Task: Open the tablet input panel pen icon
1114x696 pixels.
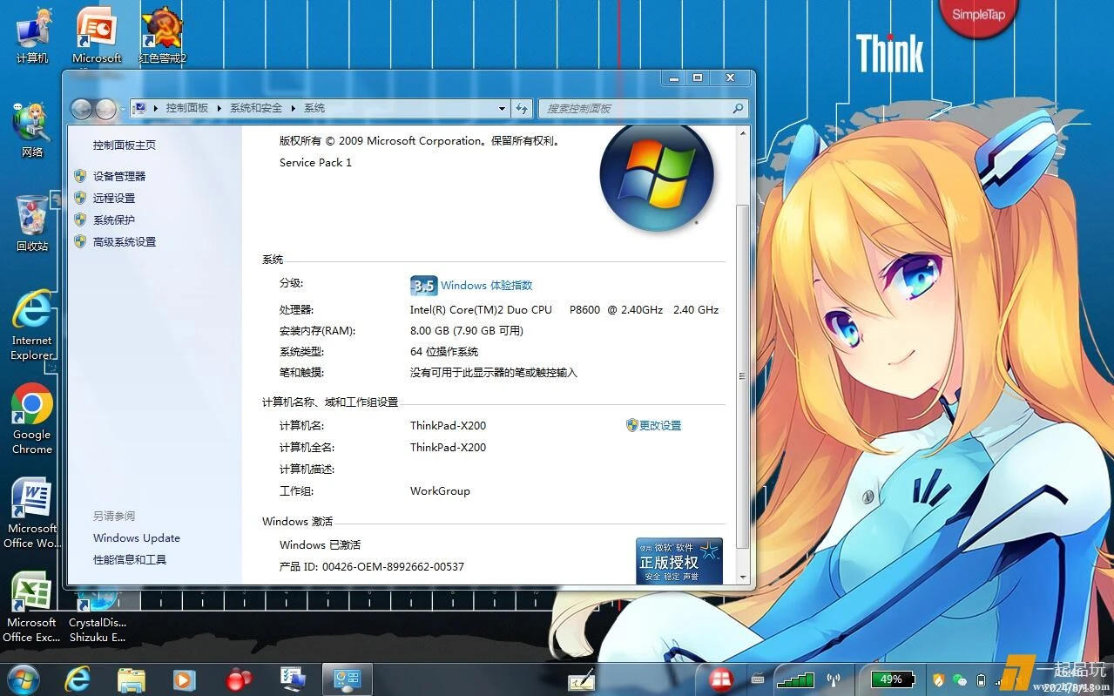Action: (x=581, y=680)
